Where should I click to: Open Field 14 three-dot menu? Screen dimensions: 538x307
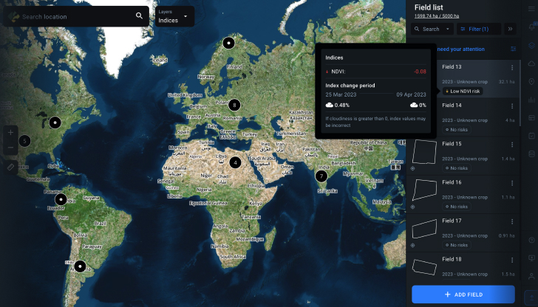pyautogui.click(x=512, y=106)
